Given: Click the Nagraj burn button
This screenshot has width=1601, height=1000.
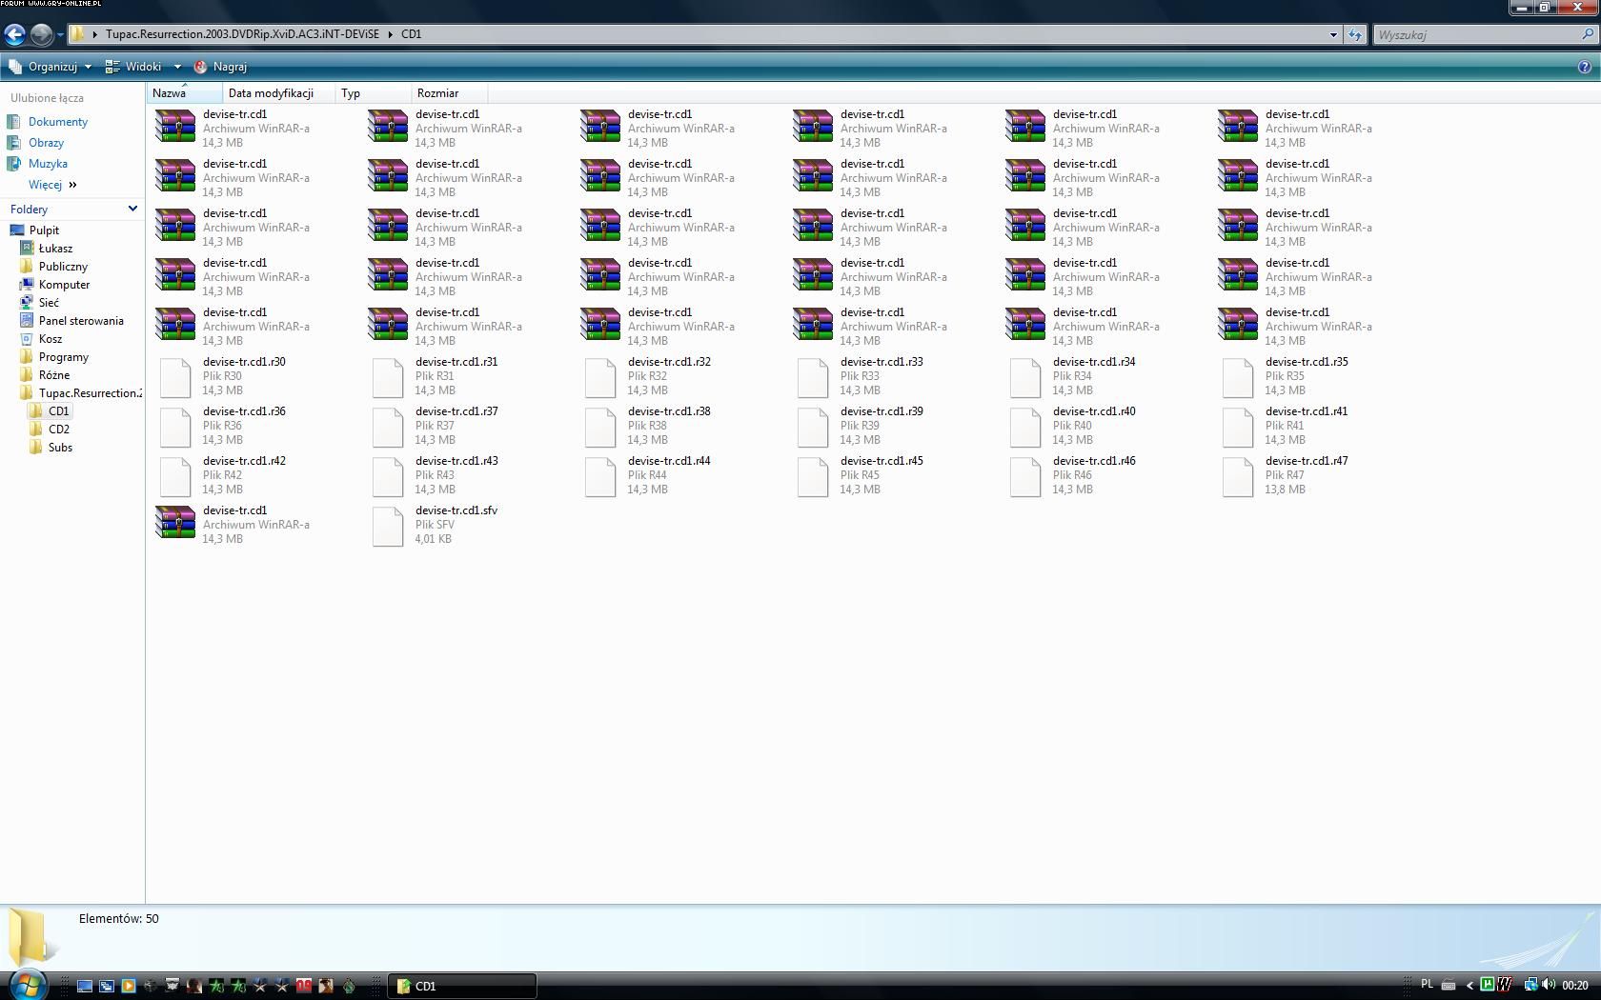Looking at the screenshot, I should 221,67.
